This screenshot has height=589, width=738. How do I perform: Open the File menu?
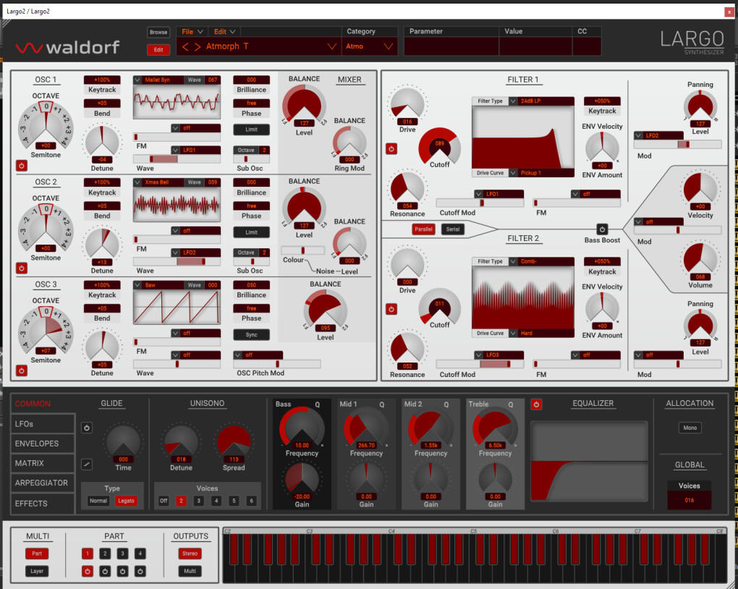click(192, 32)
